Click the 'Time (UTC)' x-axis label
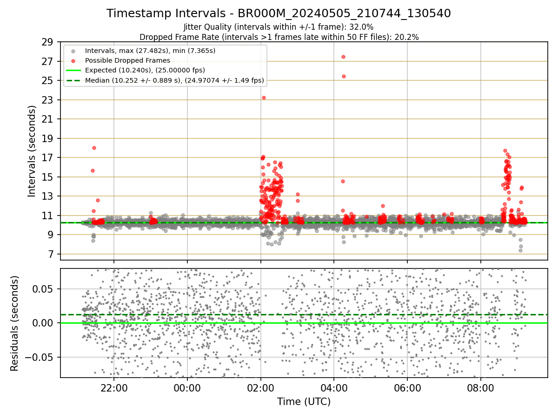Screen dimensions: 558x418 [304, 402]
